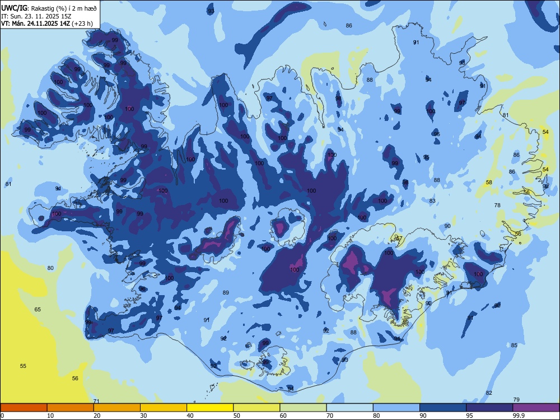The width and height of the screenshot is (560, 420).
Task: Click the orange 10–20 legend swatch
Action: (71, 408)
